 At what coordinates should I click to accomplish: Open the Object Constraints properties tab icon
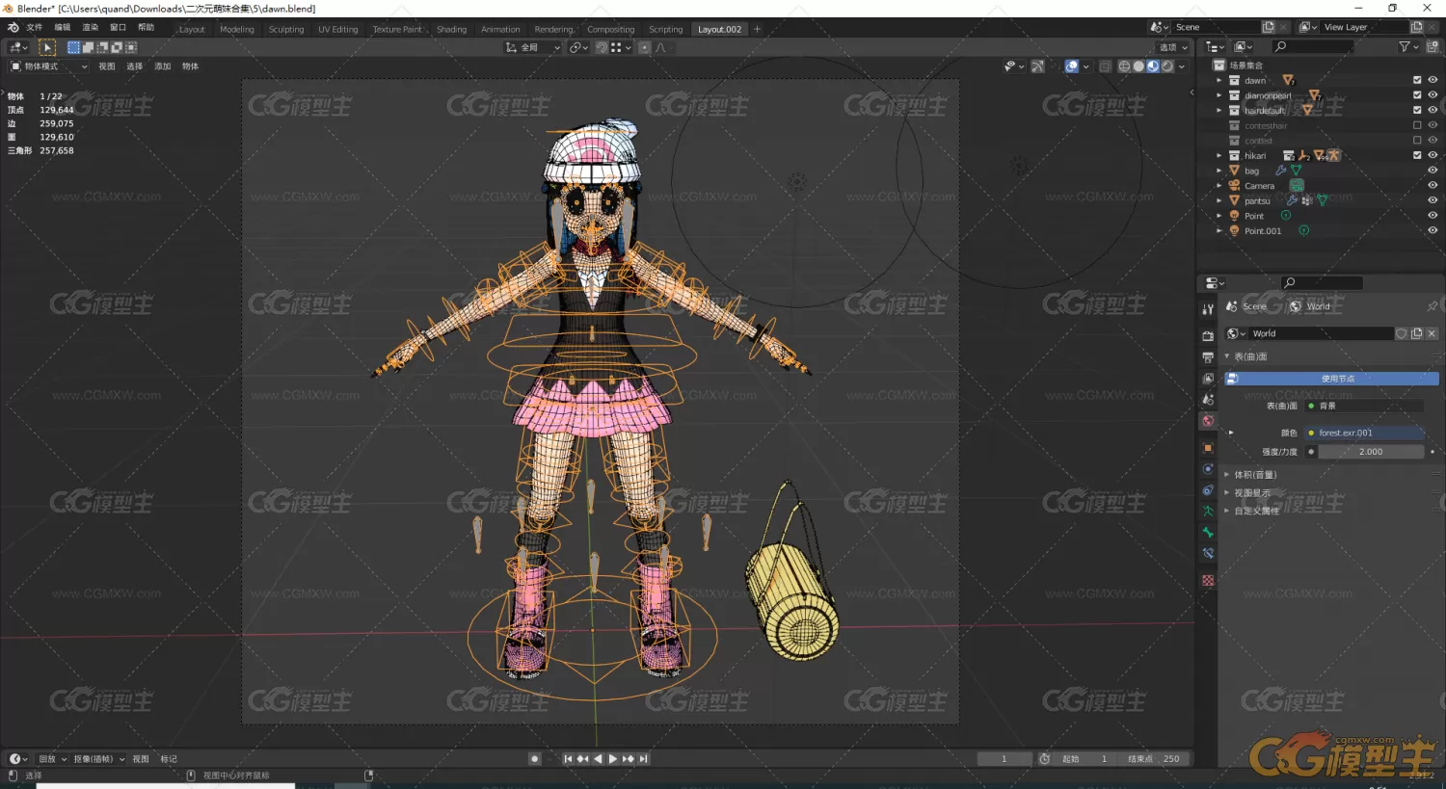click(1208, 490)
